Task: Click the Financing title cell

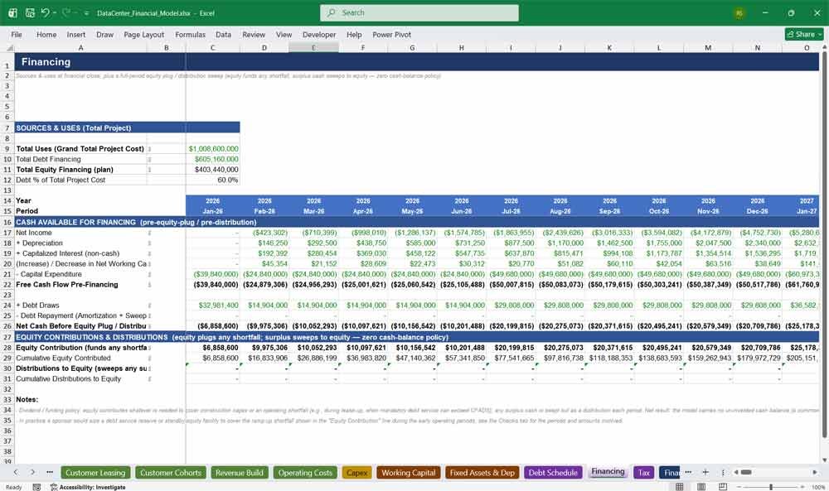Action: point(46,62)
